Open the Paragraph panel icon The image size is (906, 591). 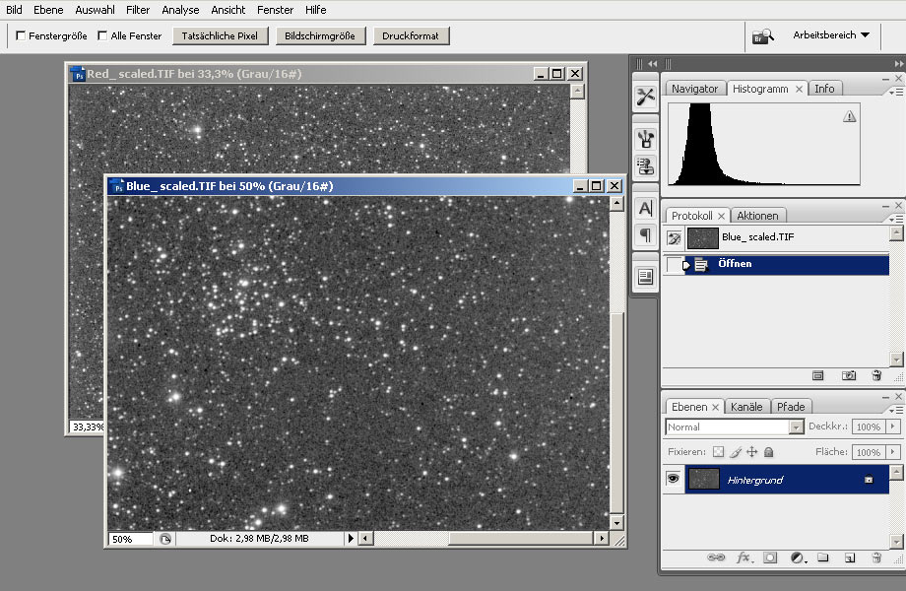click(x=645, y=235)
